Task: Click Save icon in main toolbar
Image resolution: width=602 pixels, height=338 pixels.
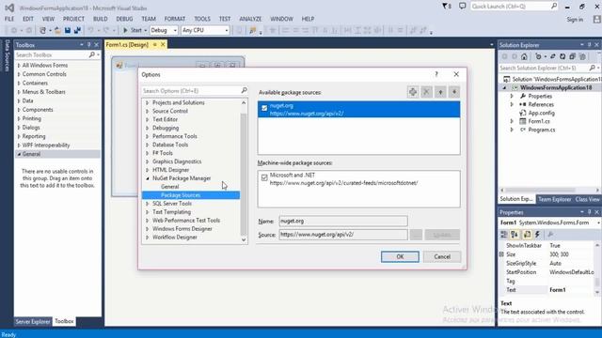Action: 68,30
